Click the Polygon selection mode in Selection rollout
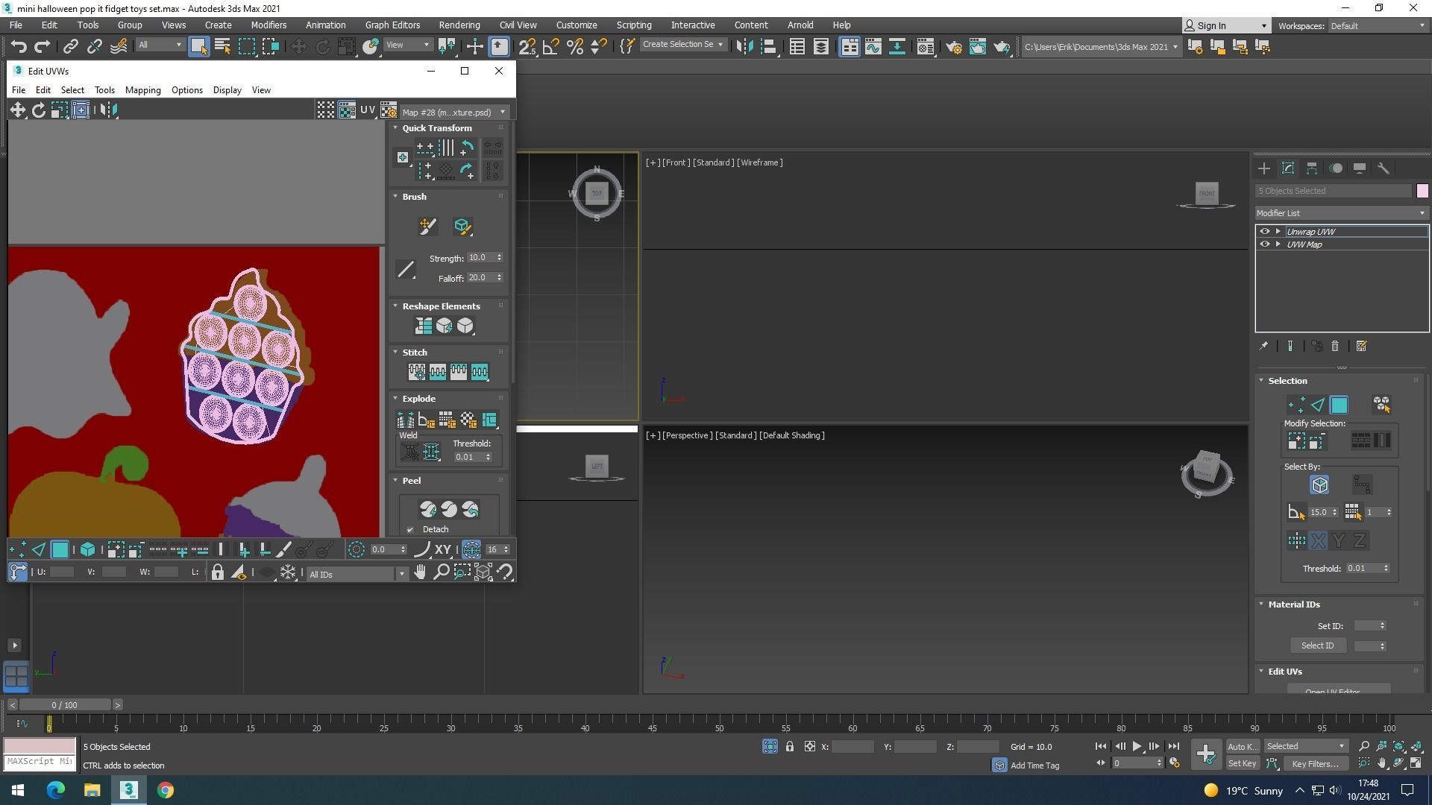 [1339, 405]
